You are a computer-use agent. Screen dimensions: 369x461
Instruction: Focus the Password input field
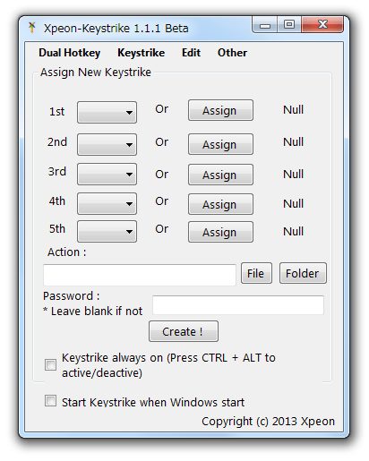coord(238,305)
